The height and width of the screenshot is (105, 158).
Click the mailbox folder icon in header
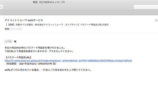[156, 21]
